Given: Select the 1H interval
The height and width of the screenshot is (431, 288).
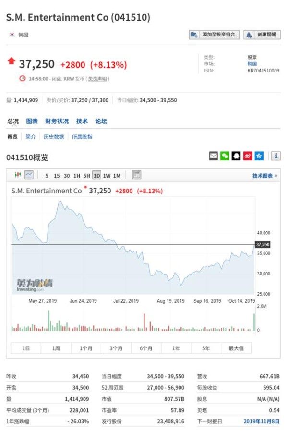Looking at the screenshot, I should (x=77, y=176).
